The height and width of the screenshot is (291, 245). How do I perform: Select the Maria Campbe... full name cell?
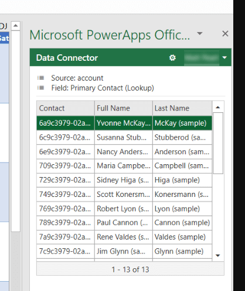[124, 166]
